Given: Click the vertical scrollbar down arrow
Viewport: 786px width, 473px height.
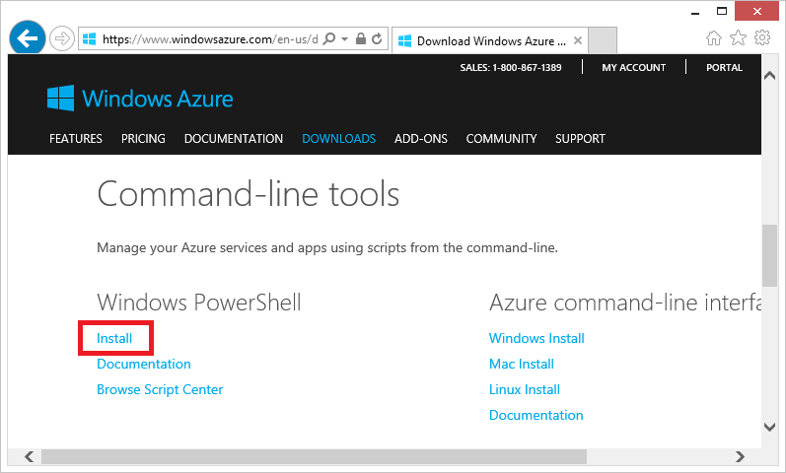Looking at the screenshot, I should coord(769,427).
